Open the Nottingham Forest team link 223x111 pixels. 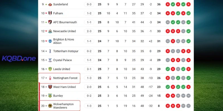click(x=65, y=78)
